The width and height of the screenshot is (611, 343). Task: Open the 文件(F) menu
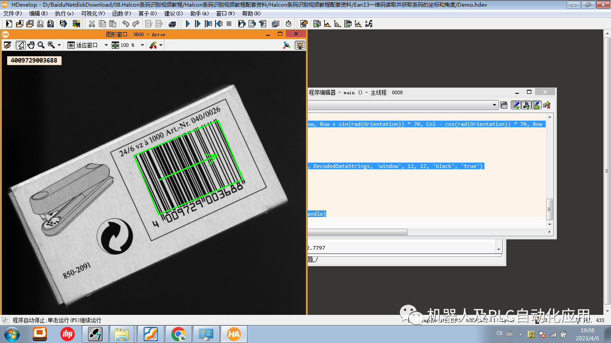pyautogui.click(x=12, y=13)
